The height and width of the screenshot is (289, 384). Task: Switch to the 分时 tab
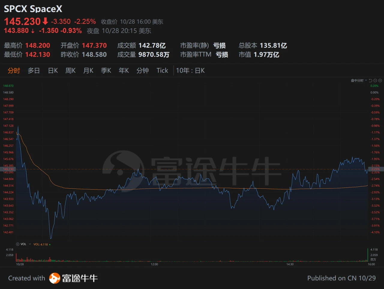[14, 71]
